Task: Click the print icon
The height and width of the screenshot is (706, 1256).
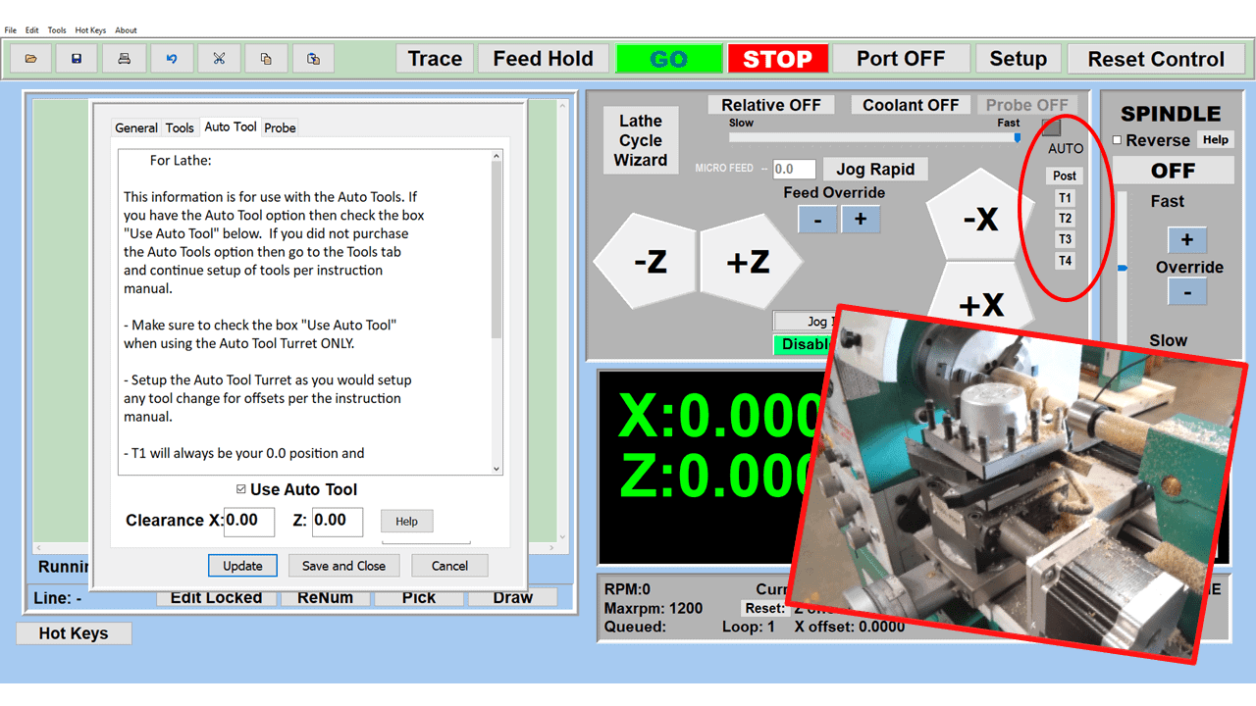Action: (x=125, y=58)
